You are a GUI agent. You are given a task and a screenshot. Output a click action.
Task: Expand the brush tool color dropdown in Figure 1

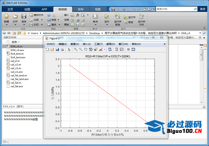click(105, 49)
